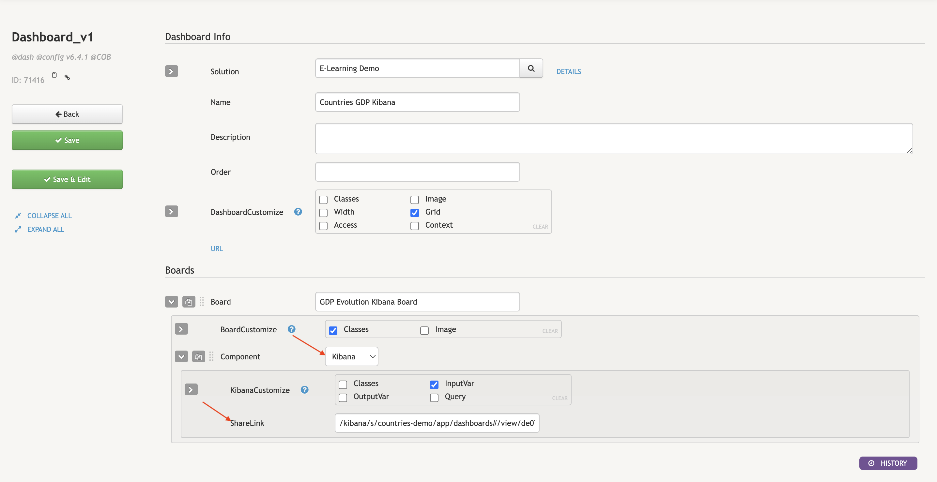Open DashboardCustomize help question mark
Viewport: 937px width, 482px height.
point(298,212)
